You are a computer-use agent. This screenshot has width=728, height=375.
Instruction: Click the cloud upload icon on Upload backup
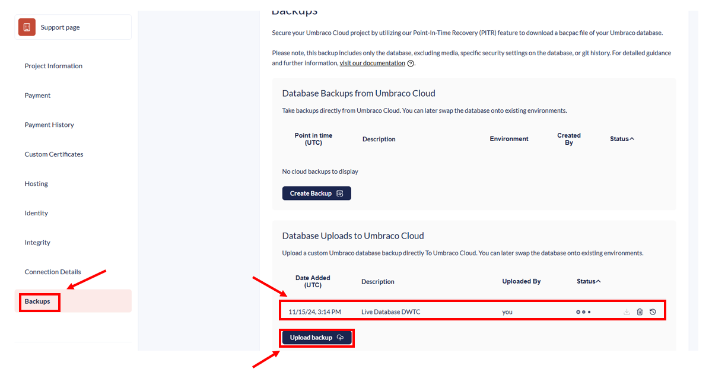point(340,338)
